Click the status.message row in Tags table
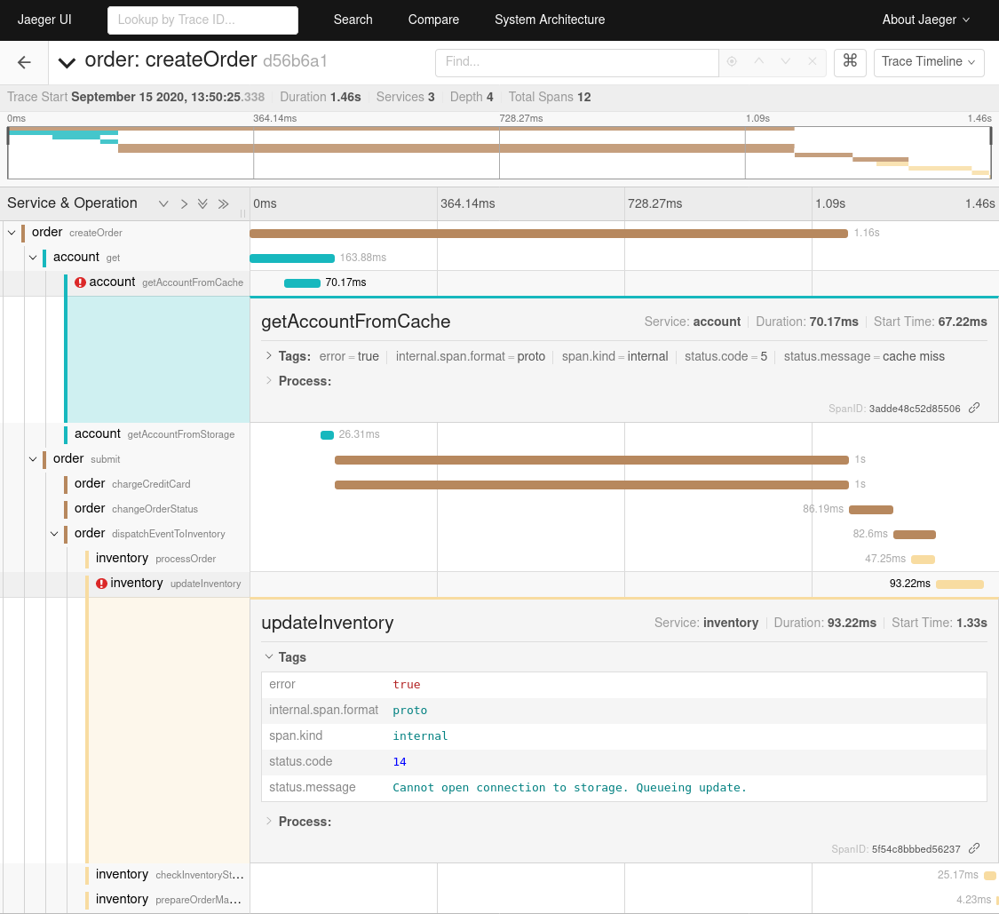999x914 pixels. (623, 788)
